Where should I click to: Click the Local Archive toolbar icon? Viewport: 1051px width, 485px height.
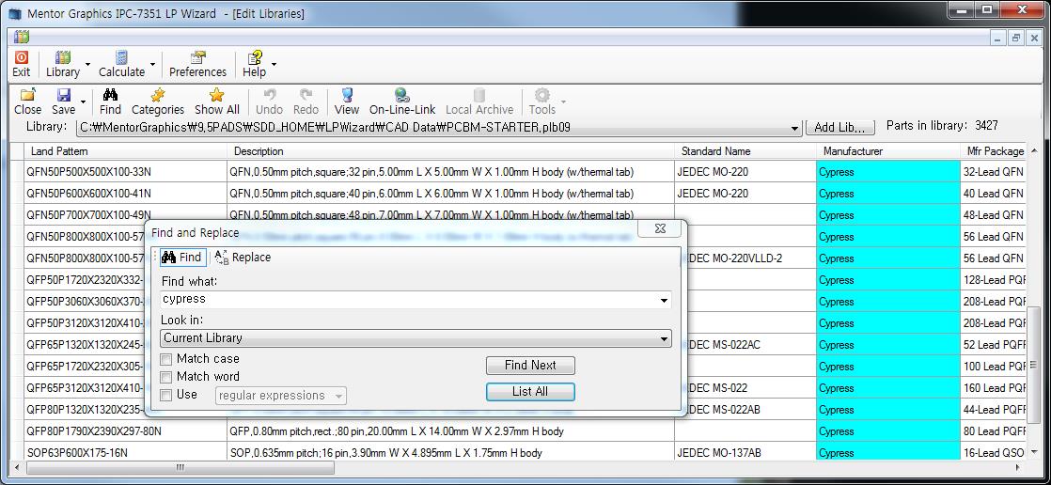click(479, 95)
